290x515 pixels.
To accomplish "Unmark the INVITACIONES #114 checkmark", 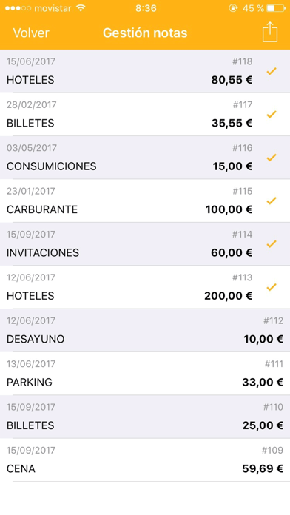I will [x=272, y=244].
